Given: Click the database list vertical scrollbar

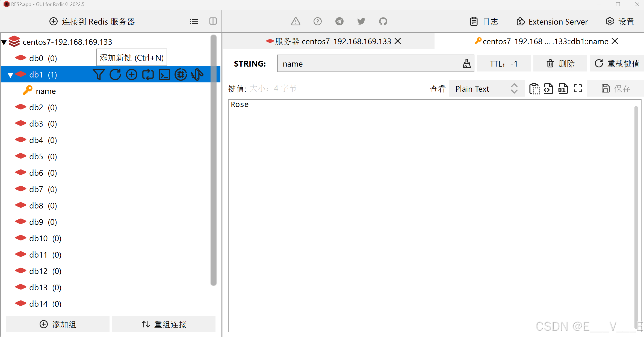Looking at the screenshot, I should coord(214,160).
